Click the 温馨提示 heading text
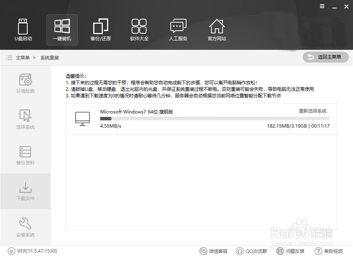This screenshot has height=256, width=353. point(76,76)
